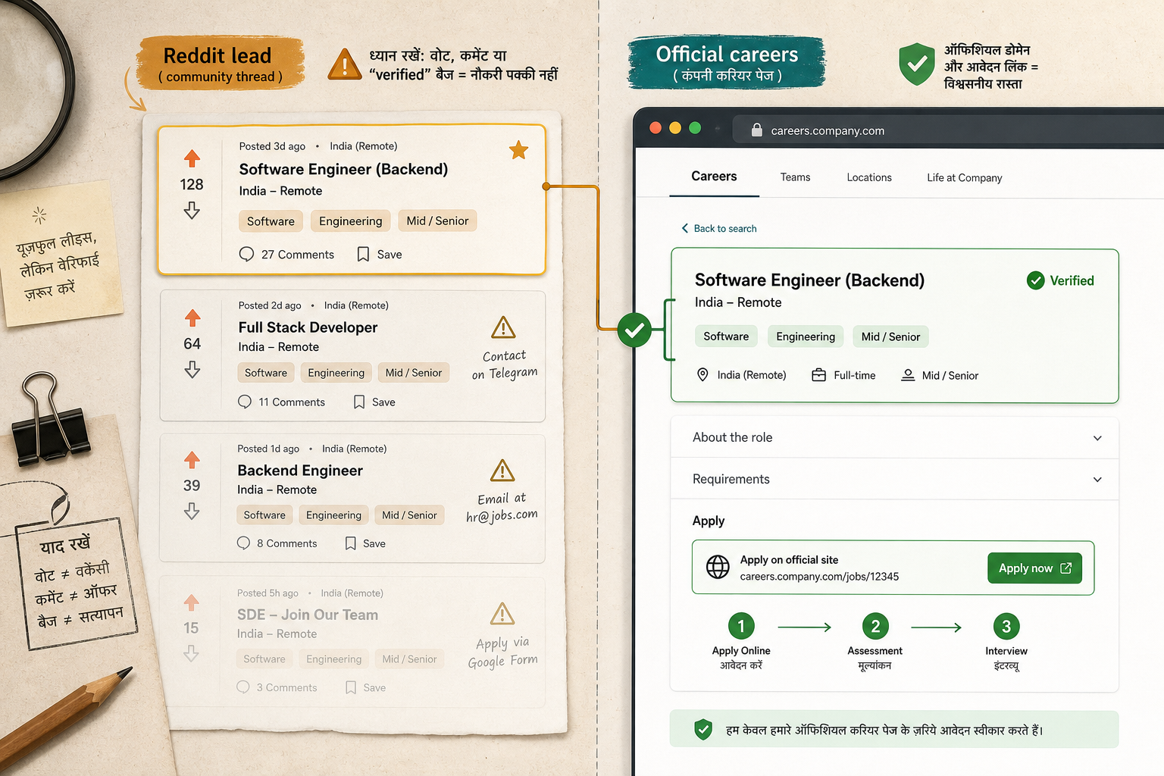Click the "careers.company.com/jobs/12345" URL text

point(819,577)
